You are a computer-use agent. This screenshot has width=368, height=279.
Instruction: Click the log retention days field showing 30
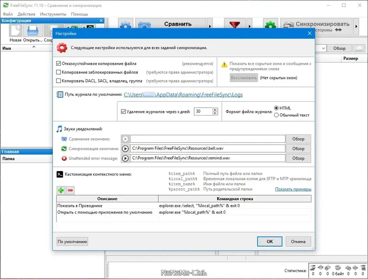coord(203,111)
